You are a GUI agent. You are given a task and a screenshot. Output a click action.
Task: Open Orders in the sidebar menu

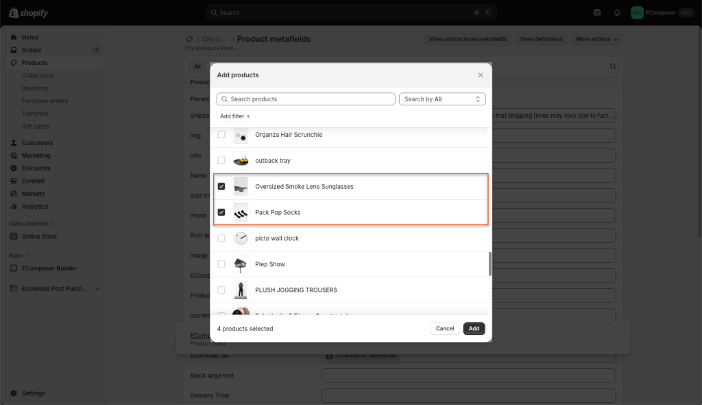pos(32,50)
